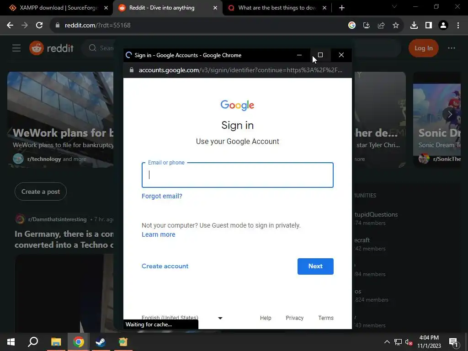This screenshot has width=468, height=351.
Task: Open the Privacy link in the Google popup
Action: (295, 318)
